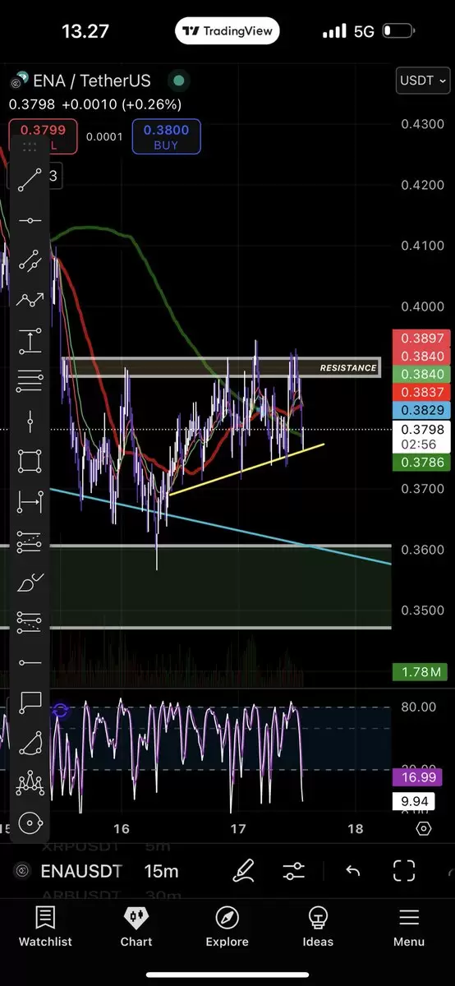Viewport: 455px width, 986px height.
Task: Switch to the Chart tab
Action: coord(136,928)
